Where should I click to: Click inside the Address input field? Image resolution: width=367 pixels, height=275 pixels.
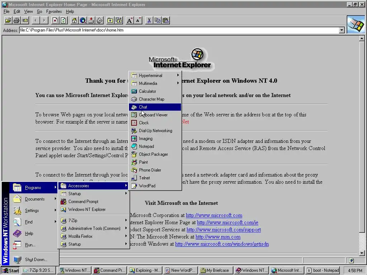(x=179, y=30)
